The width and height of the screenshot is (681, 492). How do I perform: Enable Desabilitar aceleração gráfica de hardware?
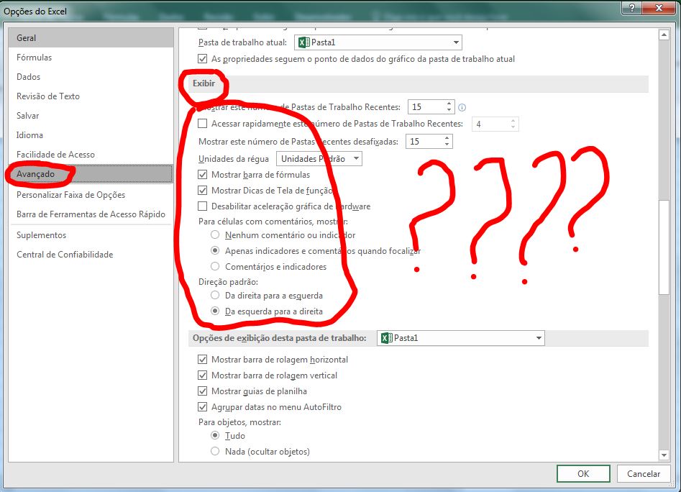pos(202,206)
